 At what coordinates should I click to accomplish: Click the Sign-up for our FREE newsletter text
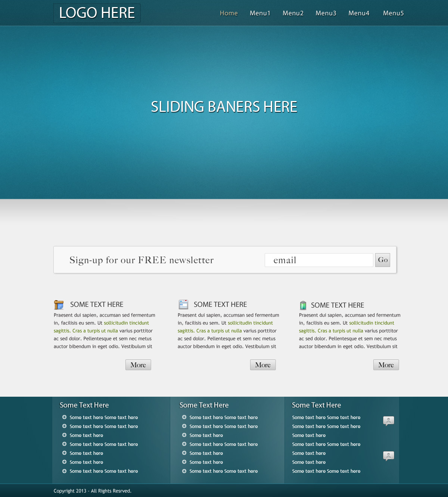pyautogui.click(x=141, y=260)
